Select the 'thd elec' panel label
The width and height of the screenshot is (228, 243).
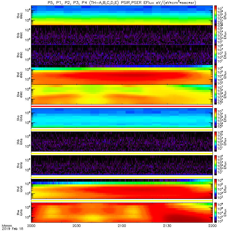pyautogui.click(x=20, y=75)
